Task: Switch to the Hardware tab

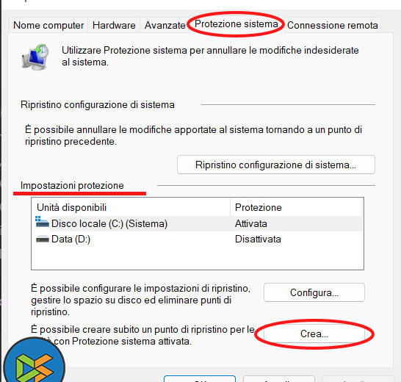Action: [114, 25]
